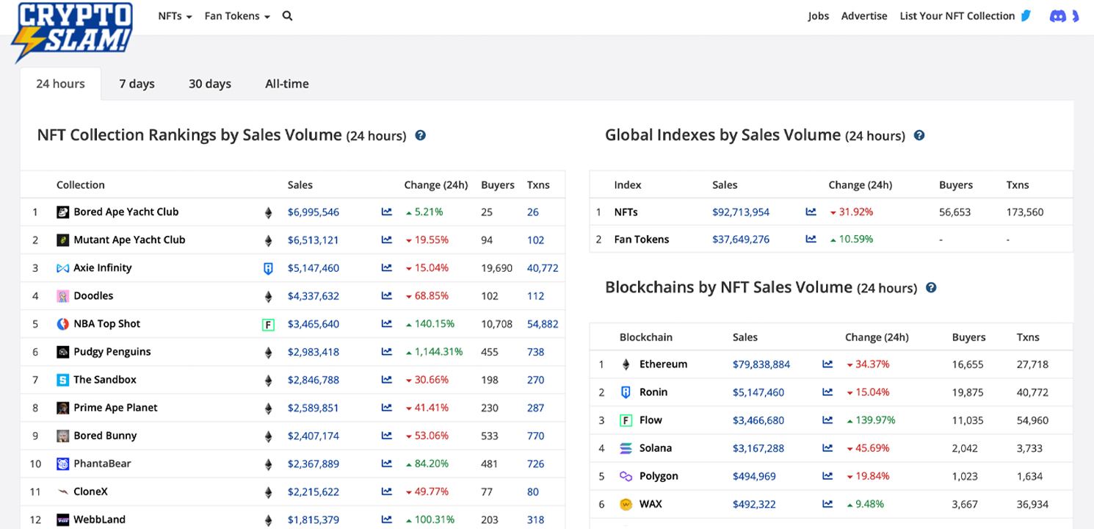Open chart icon for NFTs index row
Screen dimensions: 1094x529
811,212
